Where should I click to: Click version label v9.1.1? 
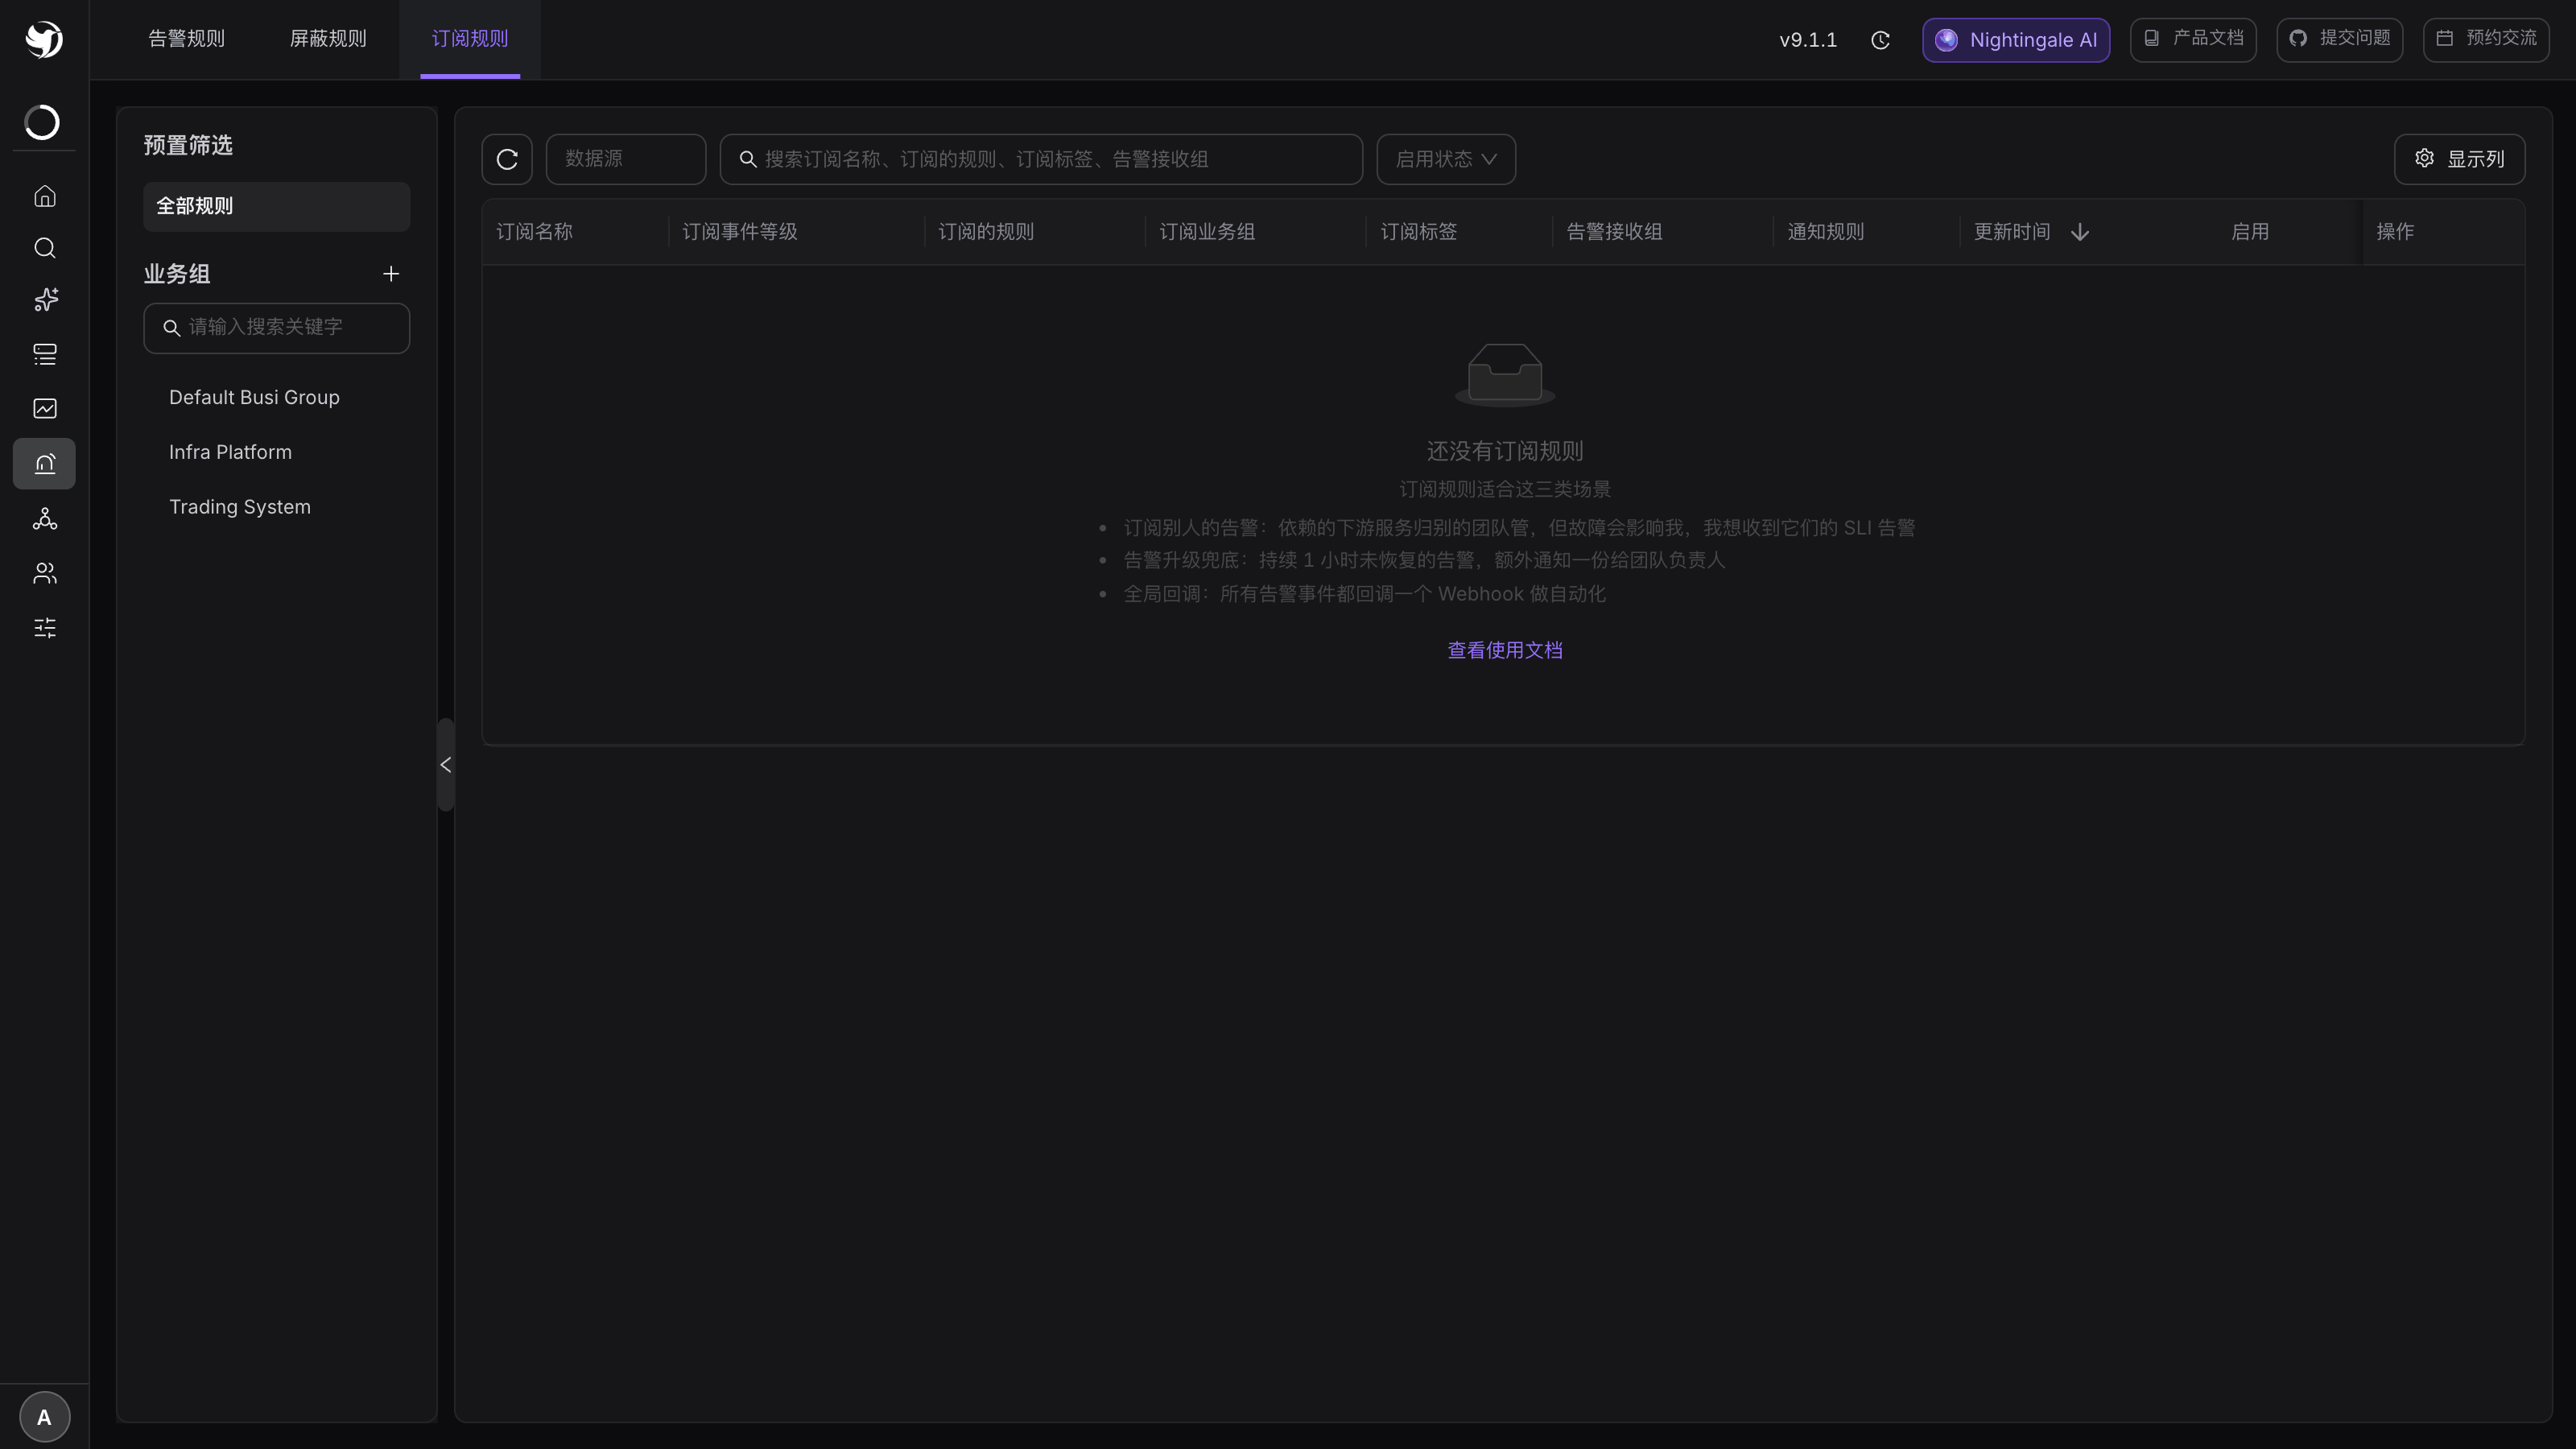(1808, 40)
